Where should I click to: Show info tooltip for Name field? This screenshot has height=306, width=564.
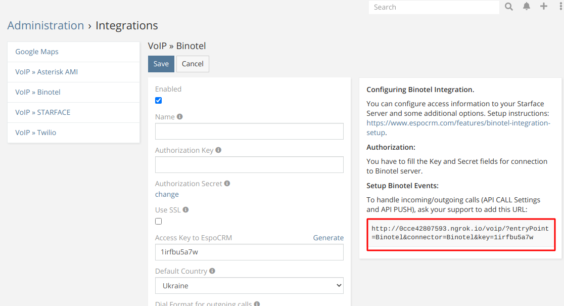click(x=180, y=117)
